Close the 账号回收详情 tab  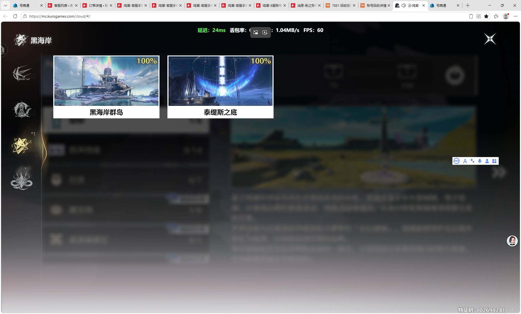(x=389, y=5)
